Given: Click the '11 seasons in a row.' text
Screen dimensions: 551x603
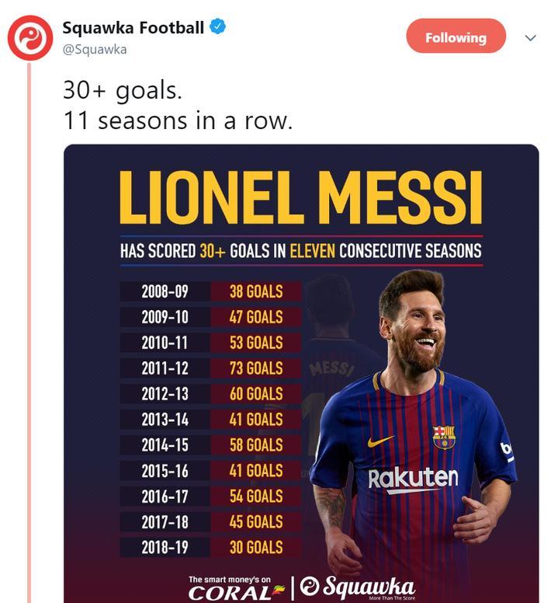Looking at the screenshot, I should 178,120.
